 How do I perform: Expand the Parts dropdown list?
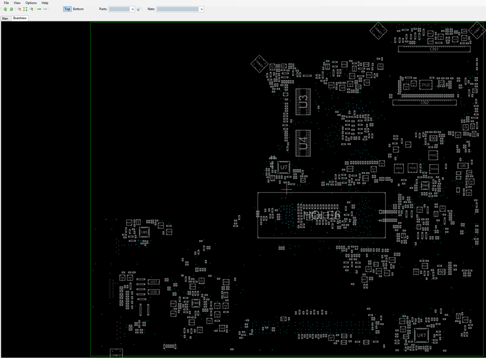click(x=132, y=9)
